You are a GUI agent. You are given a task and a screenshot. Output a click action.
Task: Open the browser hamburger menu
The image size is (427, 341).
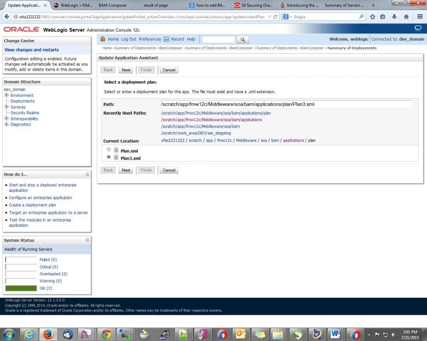pyautogui.click(x=420, y=17)
